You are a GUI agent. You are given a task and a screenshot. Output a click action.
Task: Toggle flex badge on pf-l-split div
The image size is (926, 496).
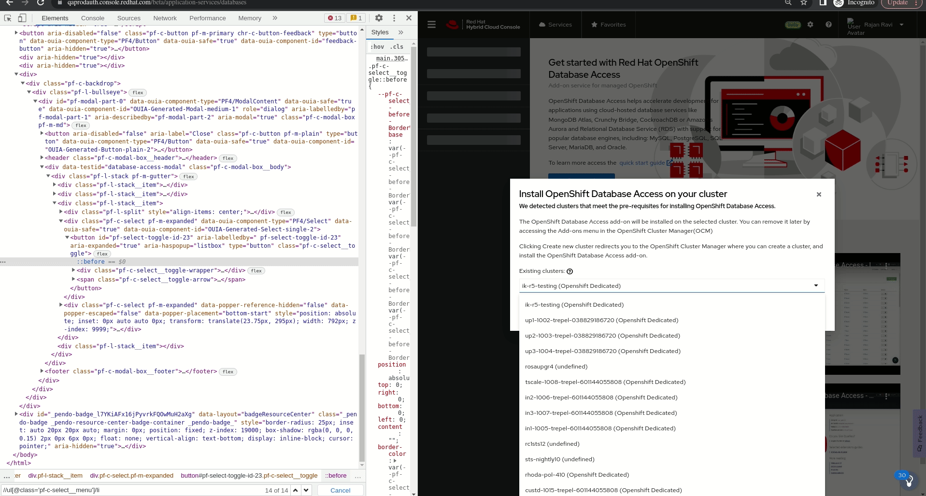(286, 213)
